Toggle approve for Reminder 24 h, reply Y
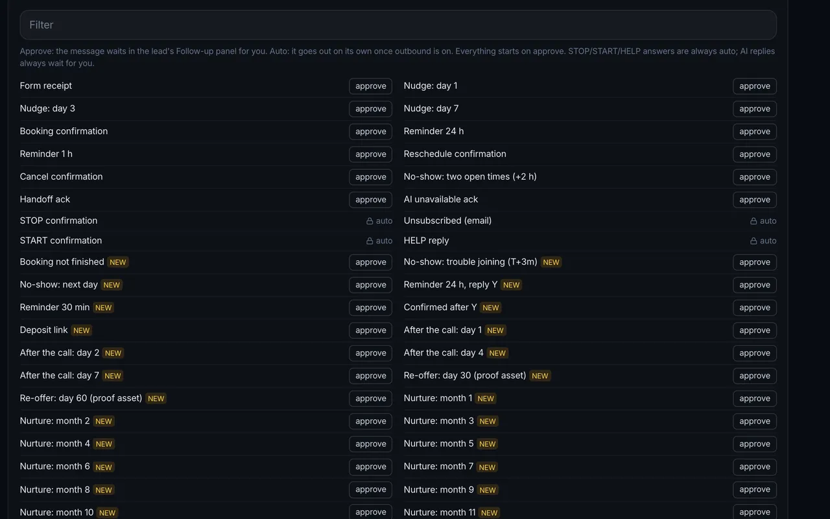The height and width of the screenshot is (519, 830). pyautogui.click(x=755, y=285)
